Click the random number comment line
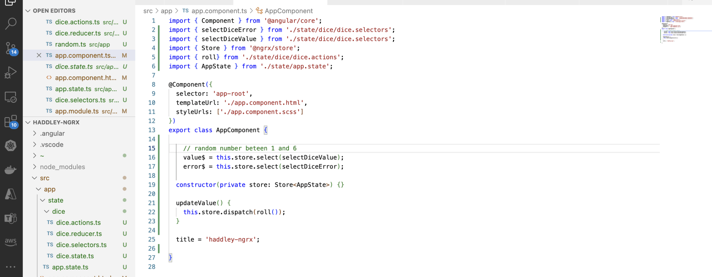Screen dimensions: 712x277 pyautogui.click(x=240, y=148)
